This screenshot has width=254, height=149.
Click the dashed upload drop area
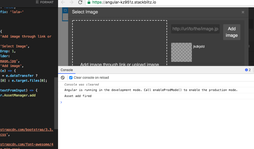pyautogui.click(x=120, y=43)
